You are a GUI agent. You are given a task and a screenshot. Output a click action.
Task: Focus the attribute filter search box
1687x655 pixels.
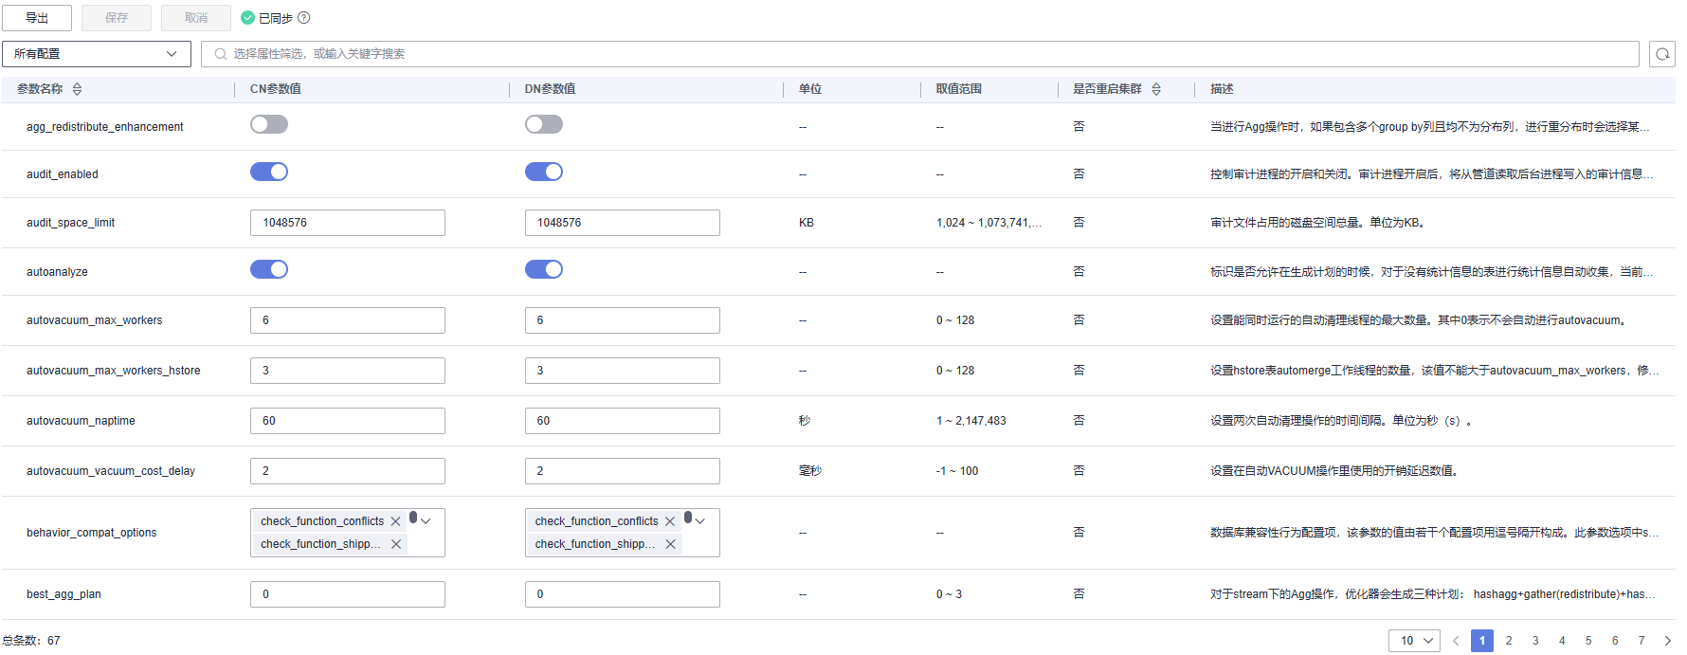[919, 54]
